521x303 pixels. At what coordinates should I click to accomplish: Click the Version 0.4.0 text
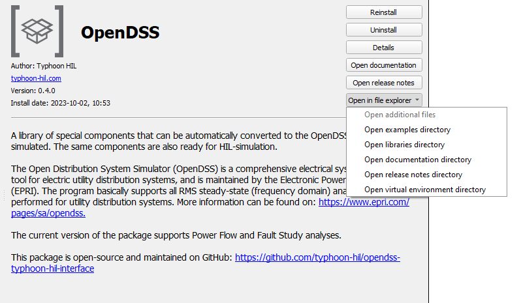click(33, 91)
